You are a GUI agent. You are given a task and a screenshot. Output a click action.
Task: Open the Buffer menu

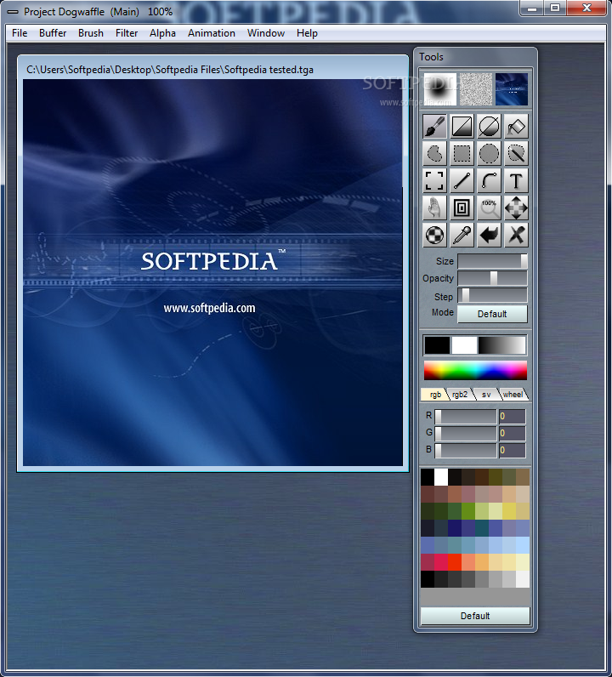pos(53,33)
